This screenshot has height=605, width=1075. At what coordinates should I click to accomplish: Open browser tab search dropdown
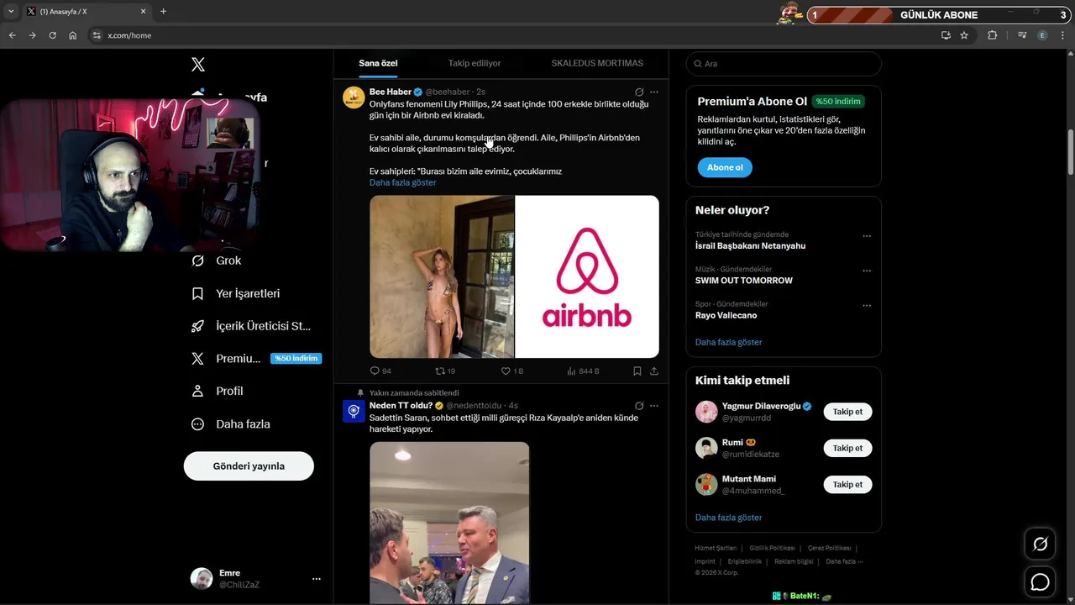pos(10,11)
